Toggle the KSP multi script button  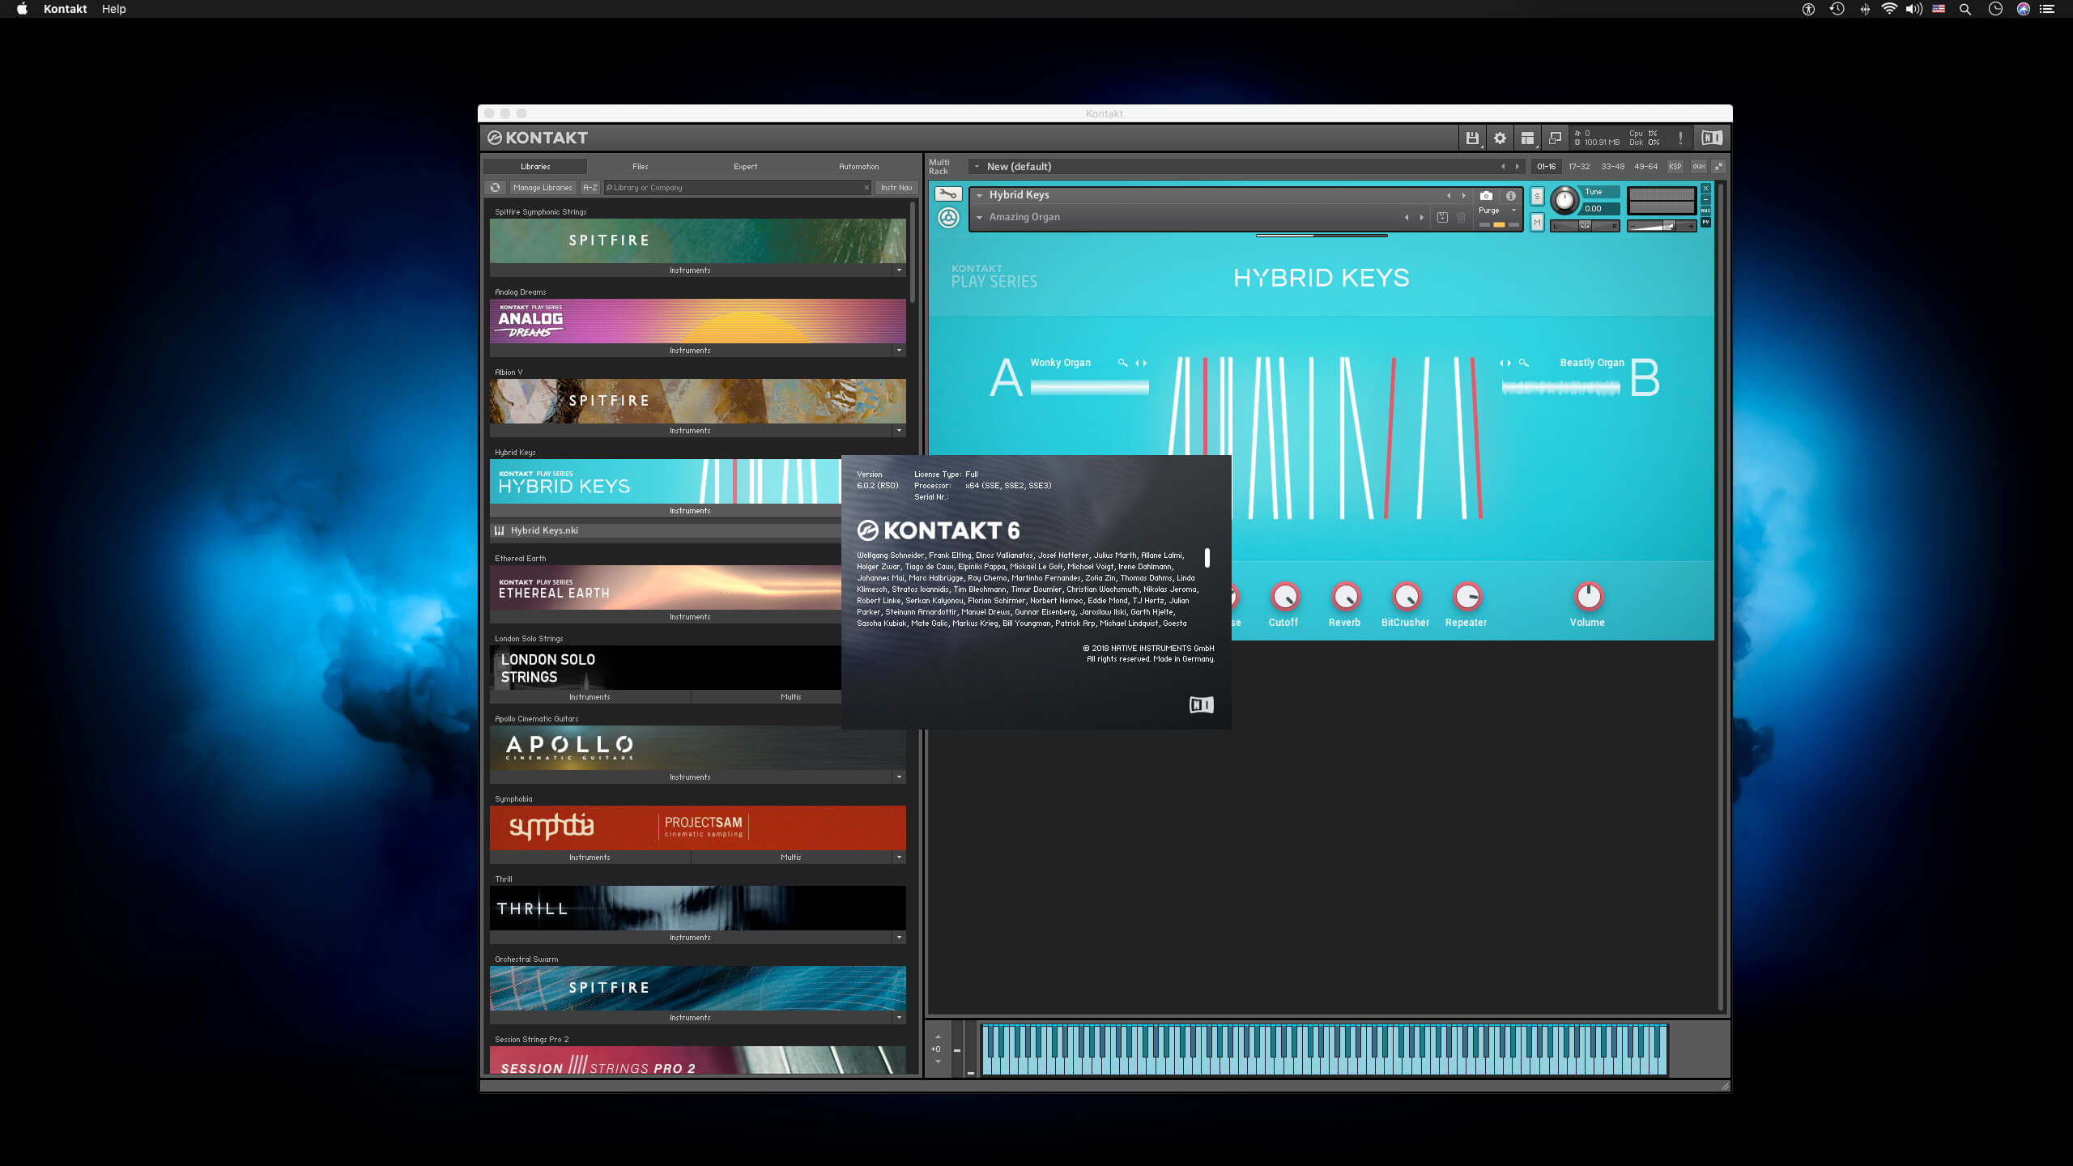point(1675,166)
